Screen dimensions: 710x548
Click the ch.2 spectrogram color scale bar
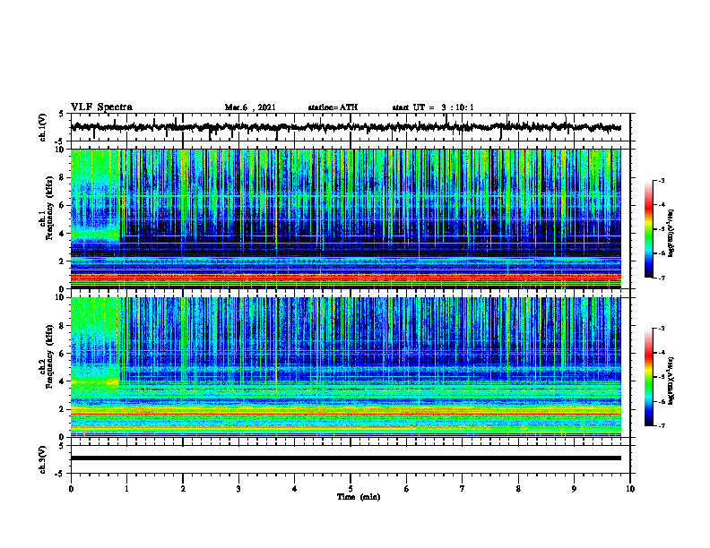tap(649, 377)
